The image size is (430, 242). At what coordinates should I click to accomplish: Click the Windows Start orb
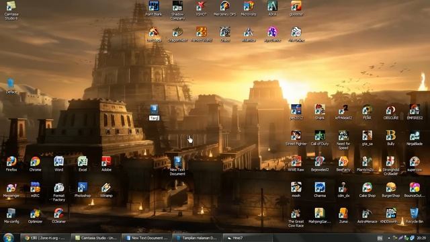tap(8, 237)
